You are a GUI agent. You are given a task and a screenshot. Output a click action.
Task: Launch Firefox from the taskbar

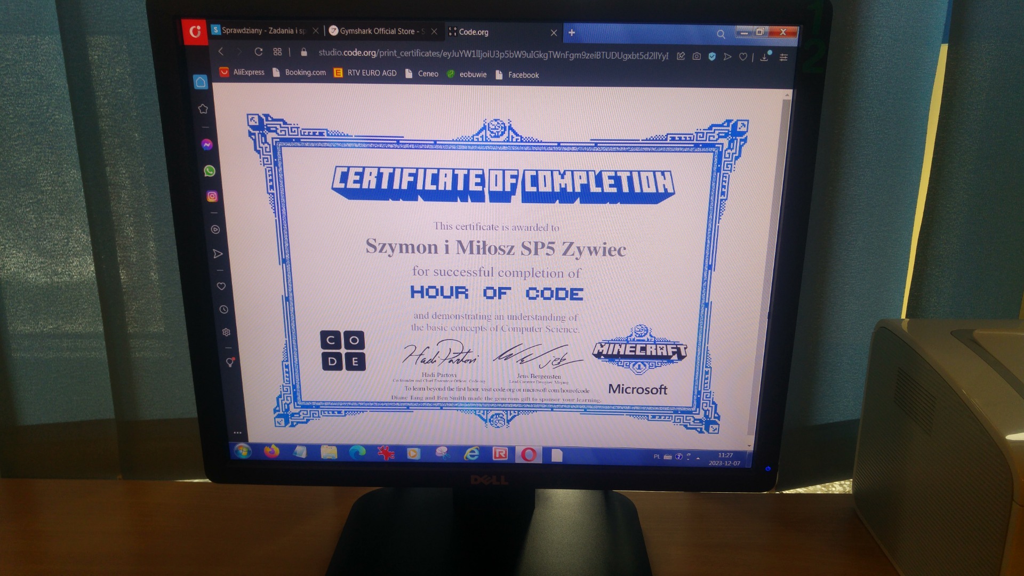pyautogui.click(x=271, y=452)
